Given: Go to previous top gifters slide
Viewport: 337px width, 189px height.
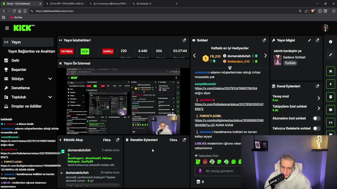Looking at the screenshot, I should coord(194,56).
